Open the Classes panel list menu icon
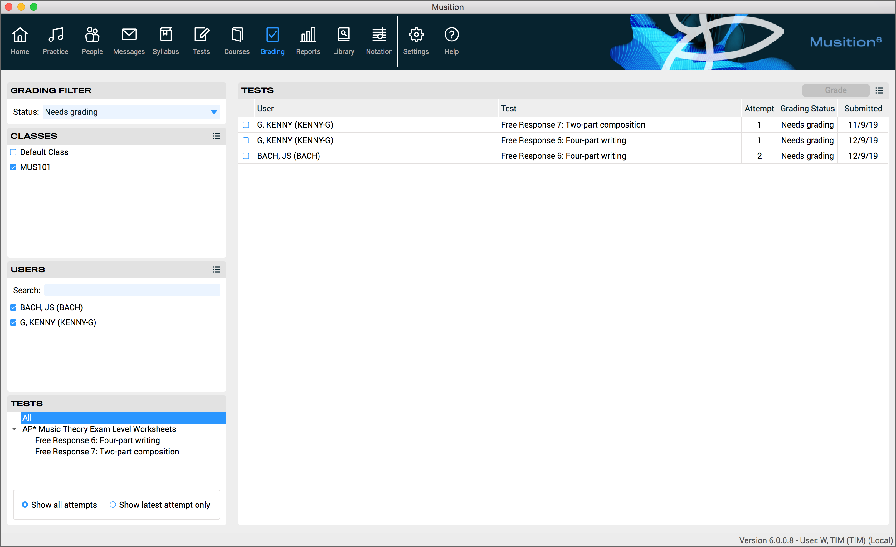The width and height of the screenshot is (896, 547). pos(217,136)
